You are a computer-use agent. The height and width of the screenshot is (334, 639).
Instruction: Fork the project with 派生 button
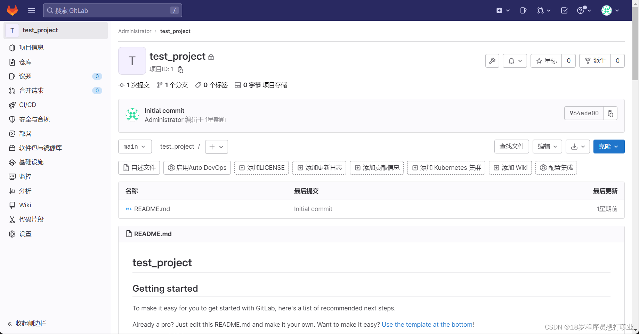(x=595, y=61)
